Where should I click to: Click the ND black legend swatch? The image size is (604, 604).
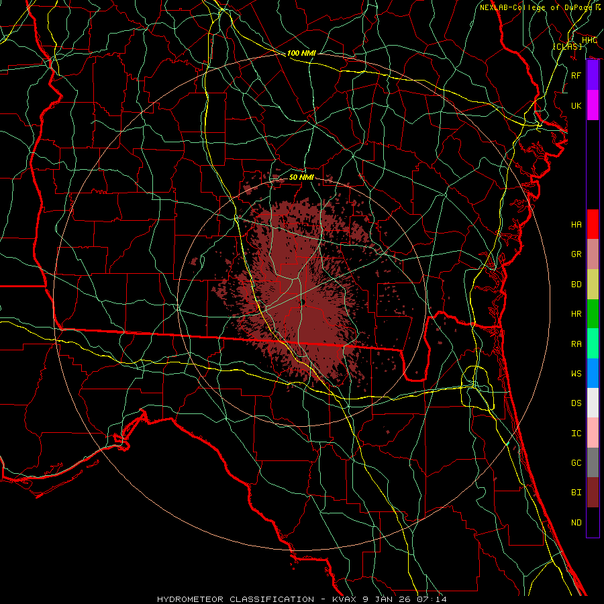tap(593, 522)
